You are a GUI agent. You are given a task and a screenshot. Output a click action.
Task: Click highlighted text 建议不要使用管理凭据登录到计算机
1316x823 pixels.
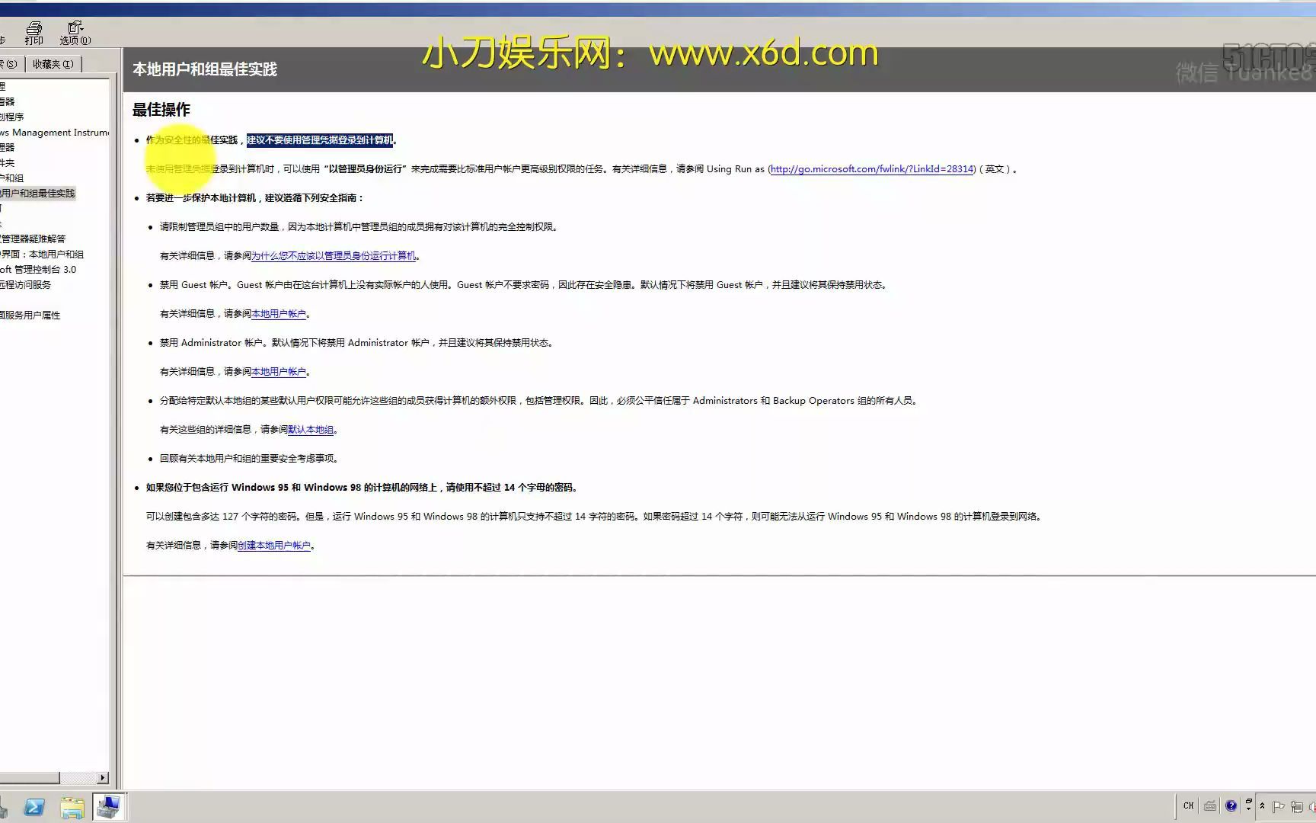320,140
